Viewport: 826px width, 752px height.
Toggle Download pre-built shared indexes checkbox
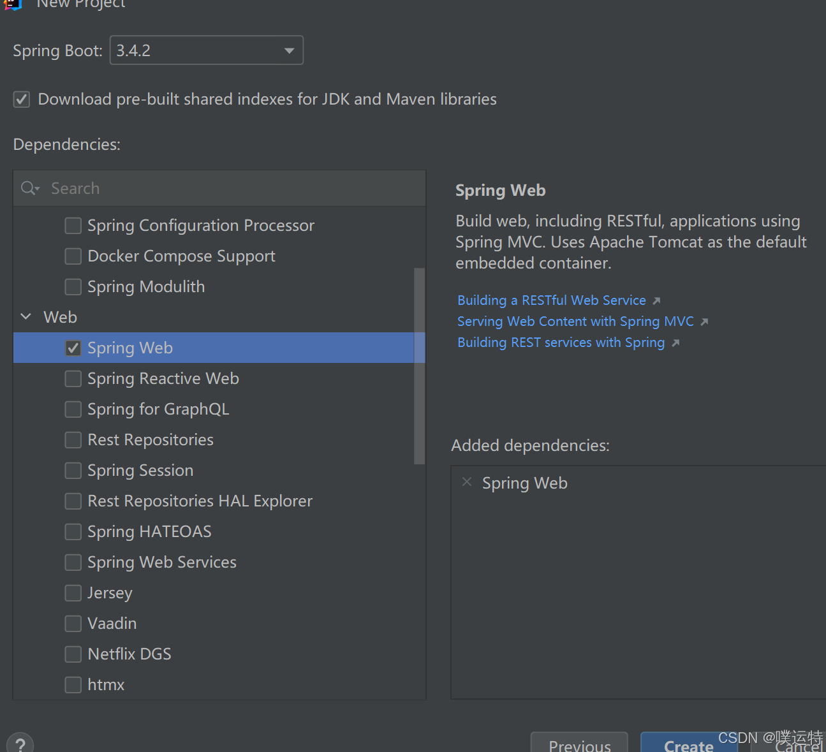(x=22, y=100)
